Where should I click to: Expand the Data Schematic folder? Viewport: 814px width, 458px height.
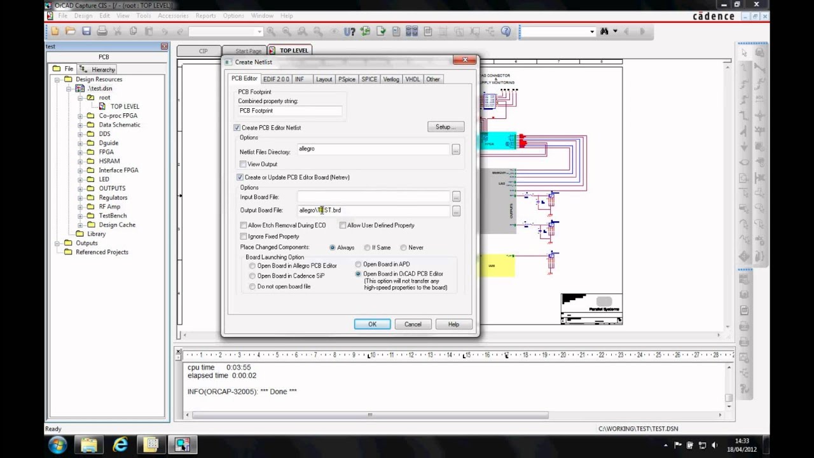pyautogui.click(x=80, y=125)
